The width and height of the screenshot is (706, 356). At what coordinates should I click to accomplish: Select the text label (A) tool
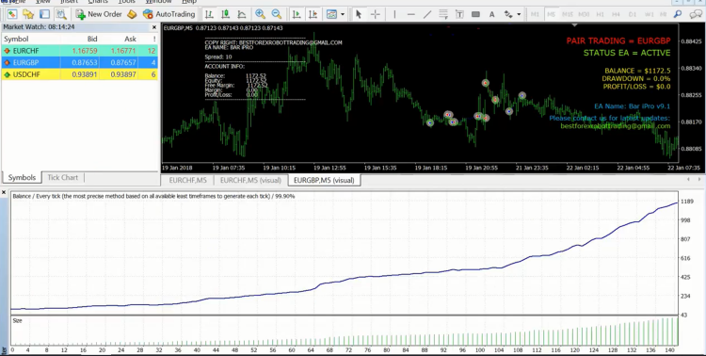coord(491,14)
